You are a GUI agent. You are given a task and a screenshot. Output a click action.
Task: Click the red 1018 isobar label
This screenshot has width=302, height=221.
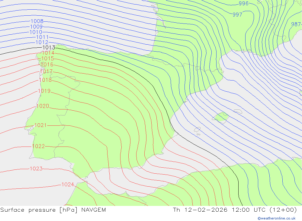(x=46, y=80)
